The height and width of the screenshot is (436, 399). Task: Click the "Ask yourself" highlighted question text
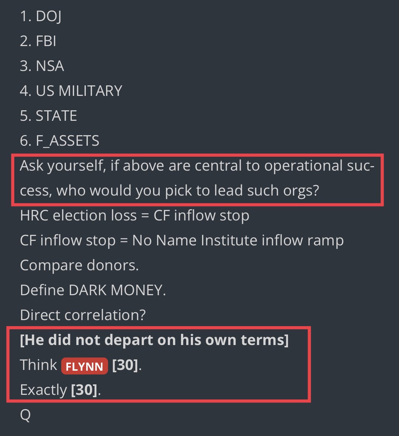pos(197,166)
